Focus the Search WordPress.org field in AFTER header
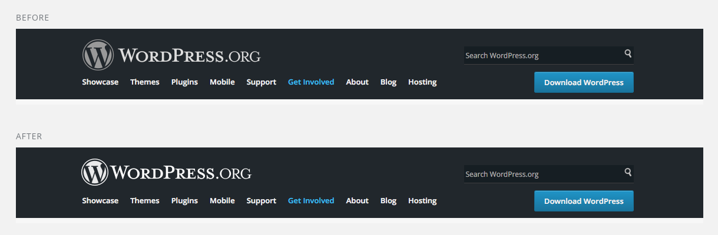Viewport: 718px width, 235px height. click(548, 174)
